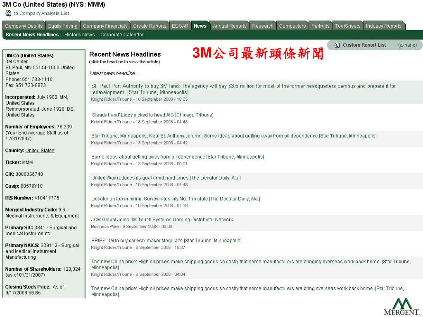Open new China price 'are bring overseas' headline
This screenshot has height=317, width=423.
(x=247, y=291)
